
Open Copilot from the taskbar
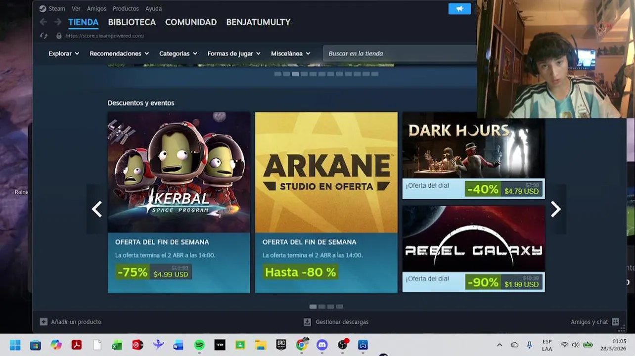pyautogui.click(x=56, y=345)
